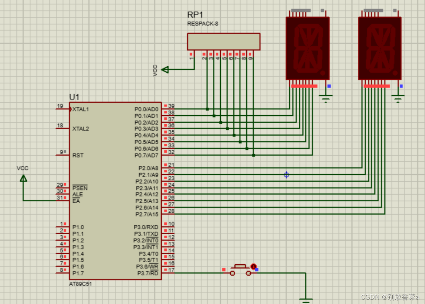Click the P3.0/RXD pin label
The image size is (425, 304).
click(146, 227)
